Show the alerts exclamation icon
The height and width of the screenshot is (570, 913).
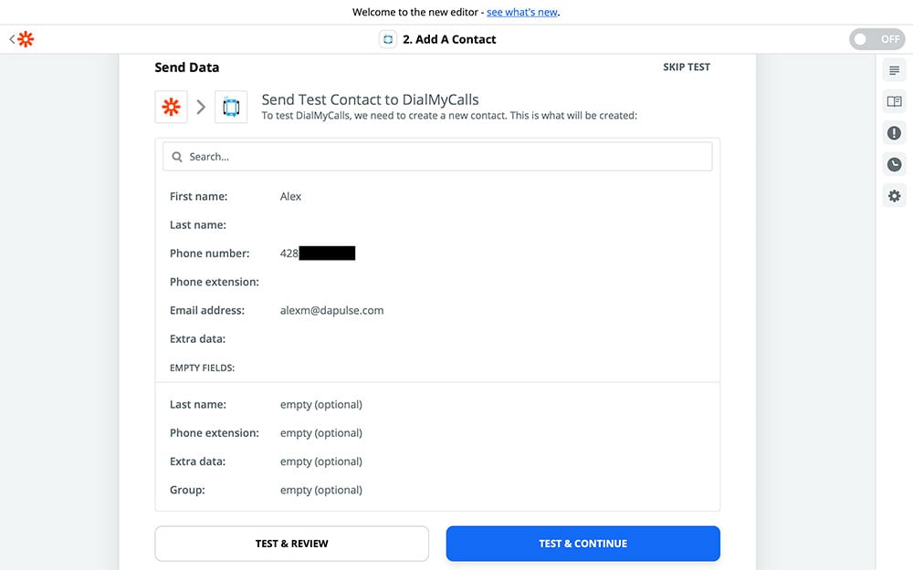coord(894,133)
